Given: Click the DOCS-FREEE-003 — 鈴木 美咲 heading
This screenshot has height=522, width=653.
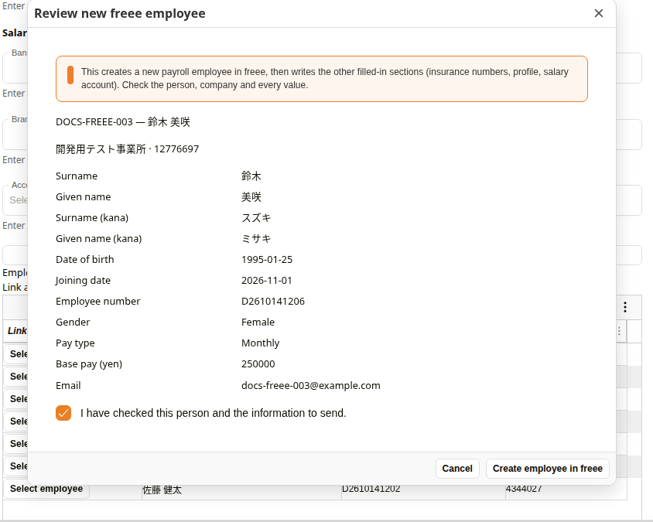Looking at the screenshot, I should pos(123,122).
